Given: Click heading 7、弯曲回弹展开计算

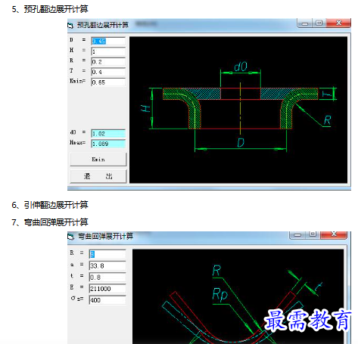Looking at the screenshot, I should [x=50, y=222].
